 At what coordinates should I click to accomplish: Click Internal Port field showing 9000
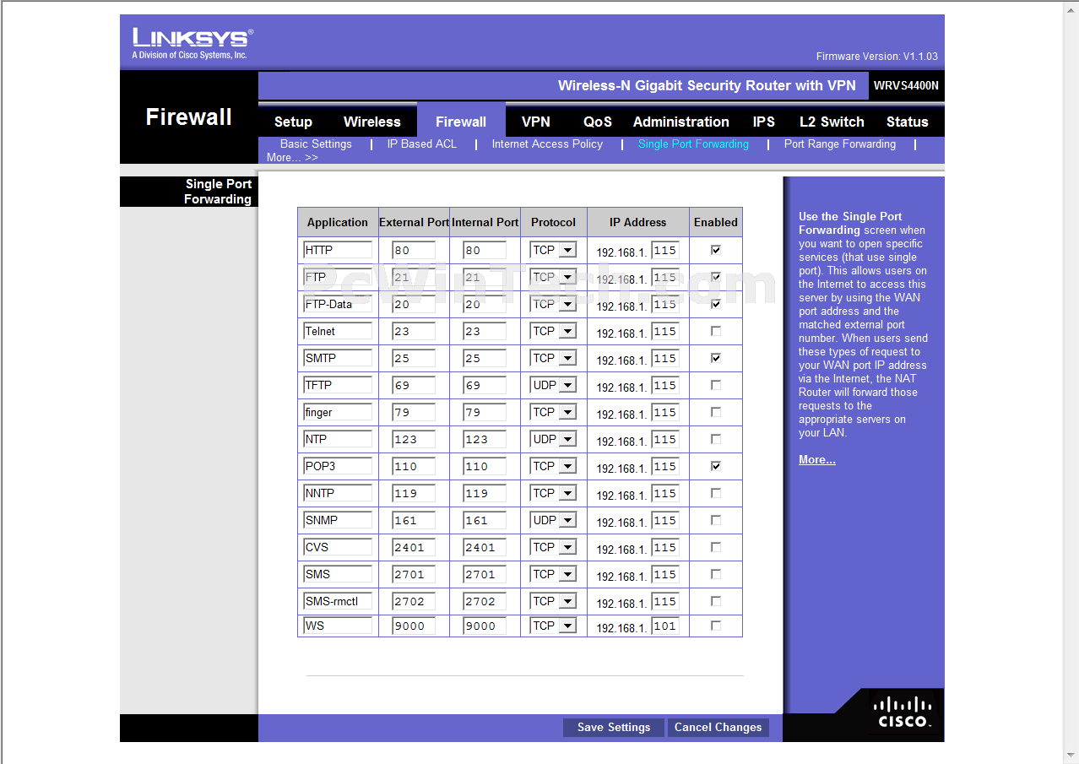coord(485,626)
